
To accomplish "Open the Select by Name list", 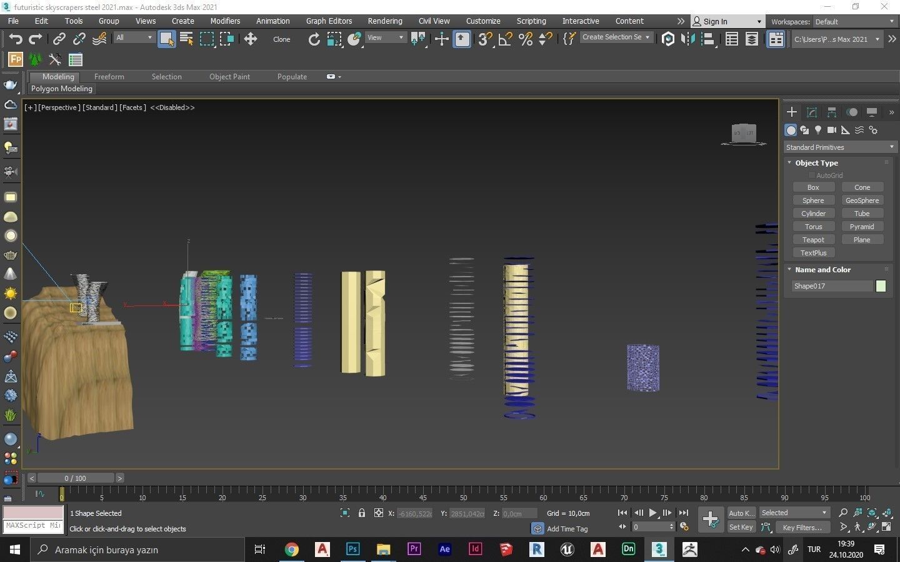I will (x=186, y=39).
